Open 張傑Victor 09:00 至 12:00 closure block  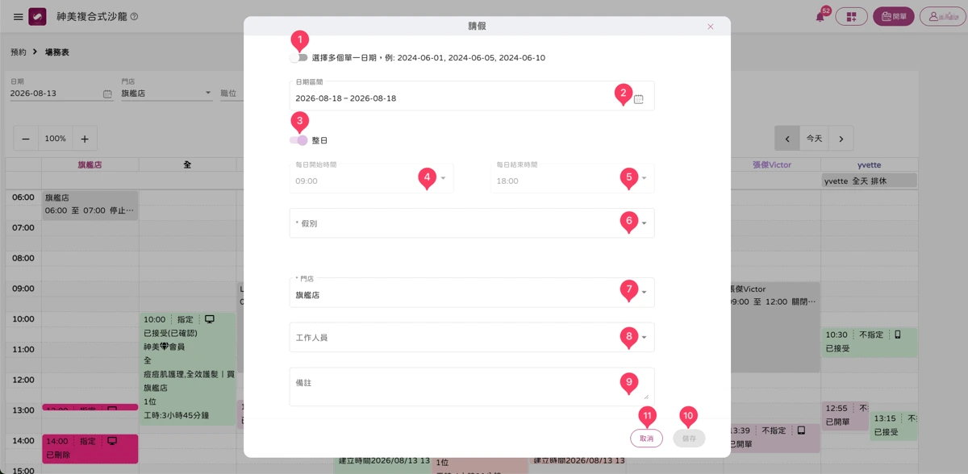tap(773, 326)
